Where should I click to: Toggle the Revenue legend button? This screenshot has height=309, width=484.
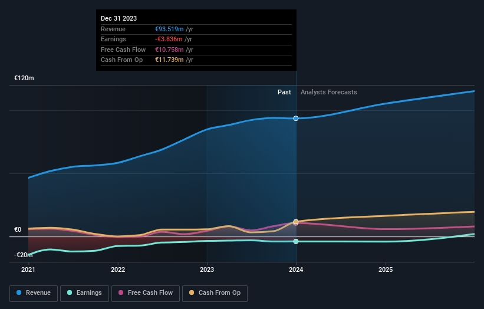(34, 293)
